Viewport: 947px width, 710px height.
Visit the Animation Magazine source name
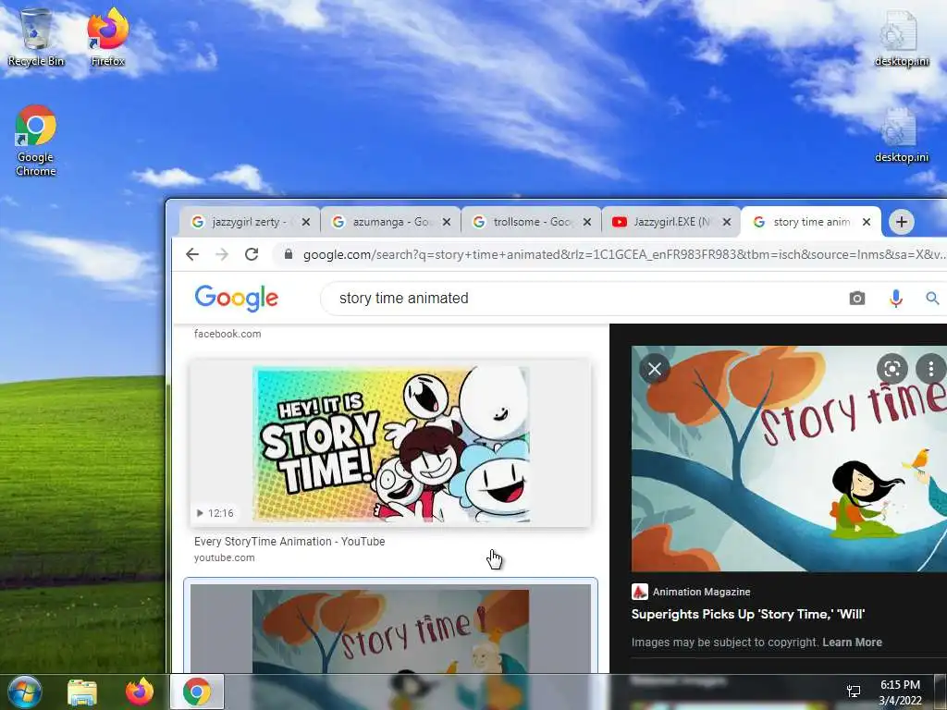pyautogui.click(x=701, y=593)
